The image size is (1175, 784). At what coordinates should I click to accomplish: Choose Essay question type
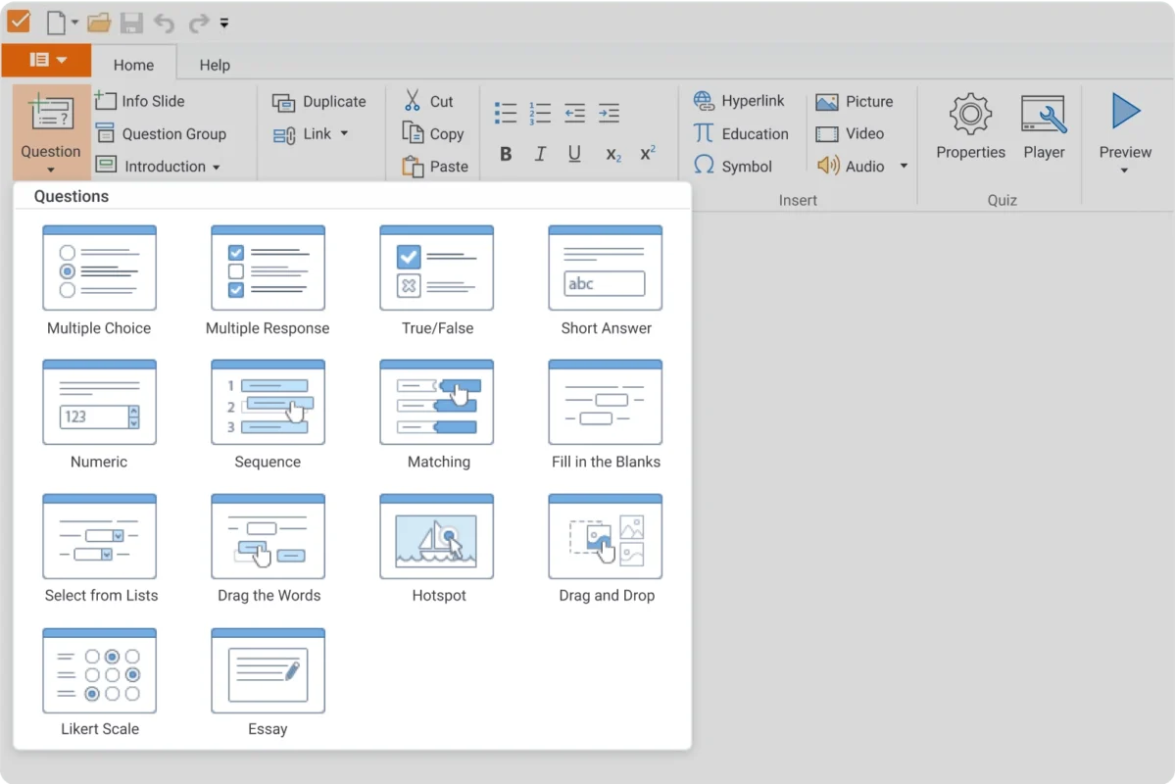(268, 682)
